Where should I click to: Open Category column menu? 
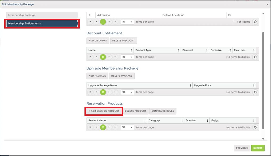[x=182, y=121]
